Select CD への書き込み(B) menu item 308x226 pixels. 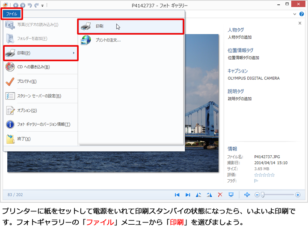point(41,67)
